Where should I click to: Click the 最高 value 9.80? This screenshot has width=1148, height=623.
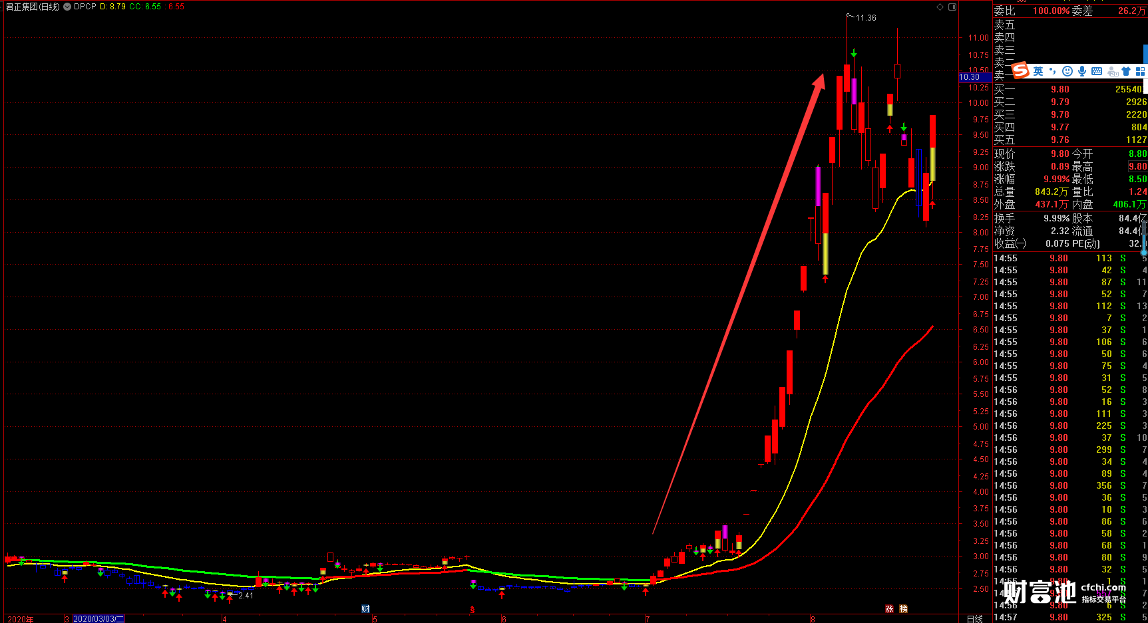pos(1138,167)
